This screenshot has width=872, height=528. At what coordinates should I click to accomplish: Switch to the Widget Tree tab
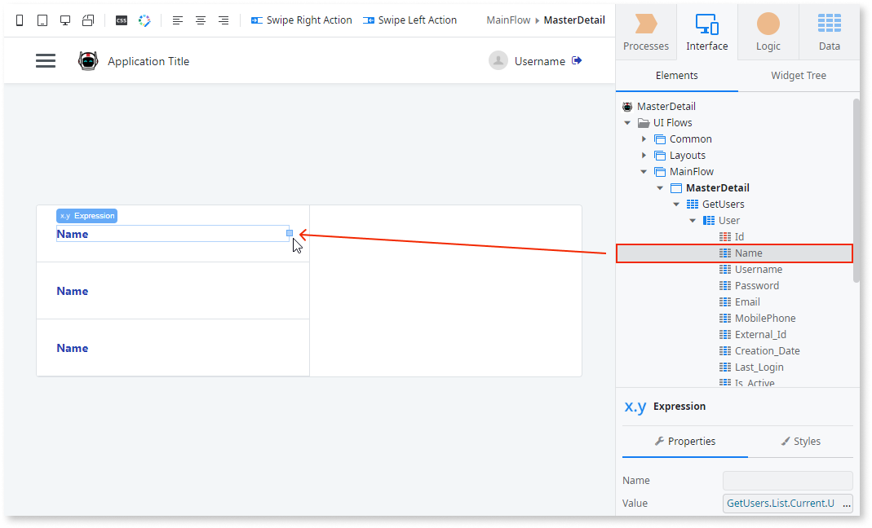798,75
